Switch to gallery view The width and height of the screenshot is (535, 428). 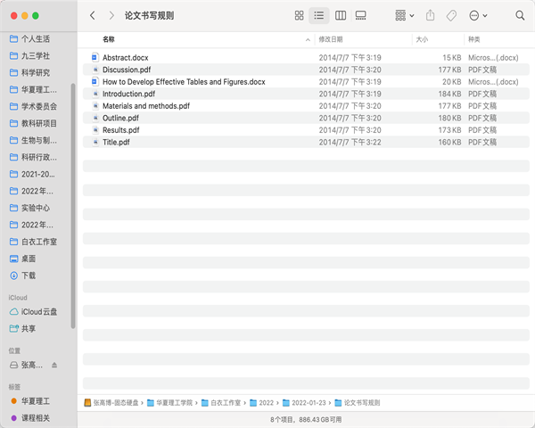pos(361,16)
